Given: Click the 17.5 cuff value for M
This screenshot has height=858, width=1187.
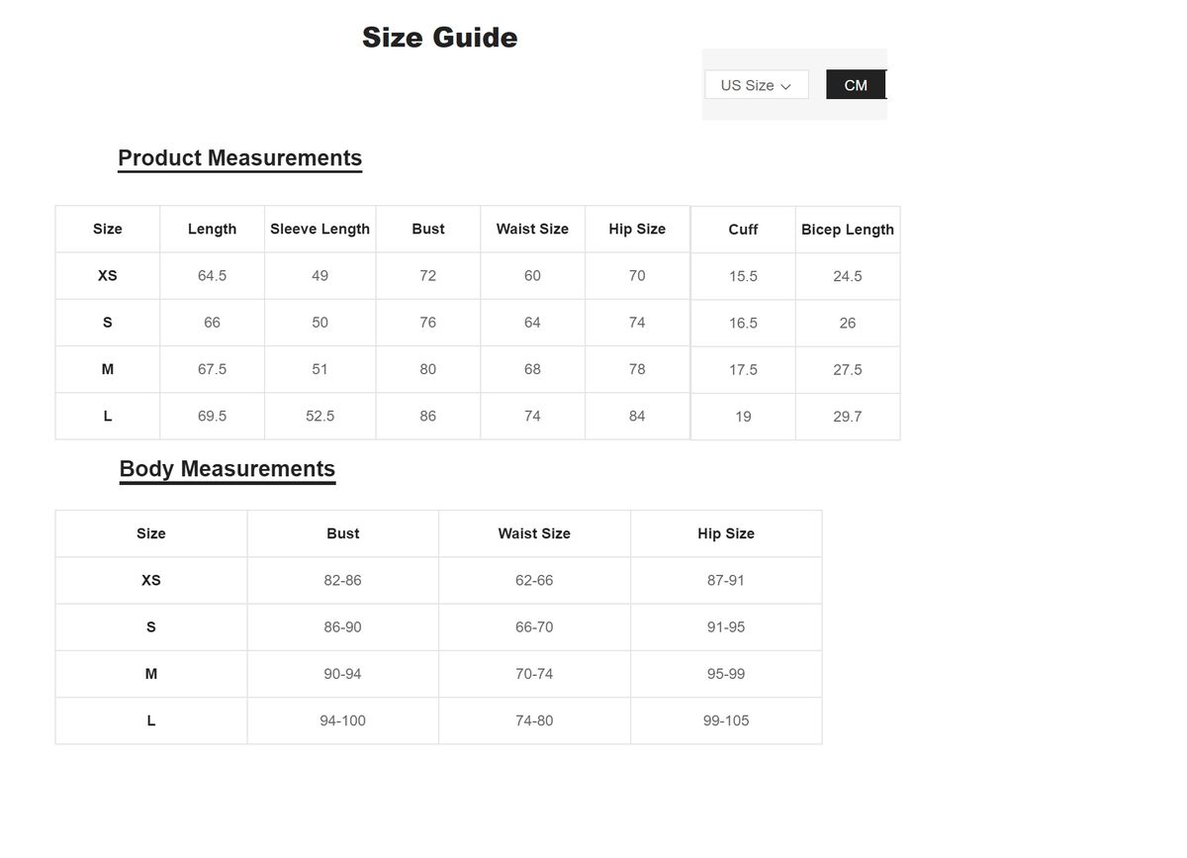Looking at the screenshot, I should (x=743, y=370).
